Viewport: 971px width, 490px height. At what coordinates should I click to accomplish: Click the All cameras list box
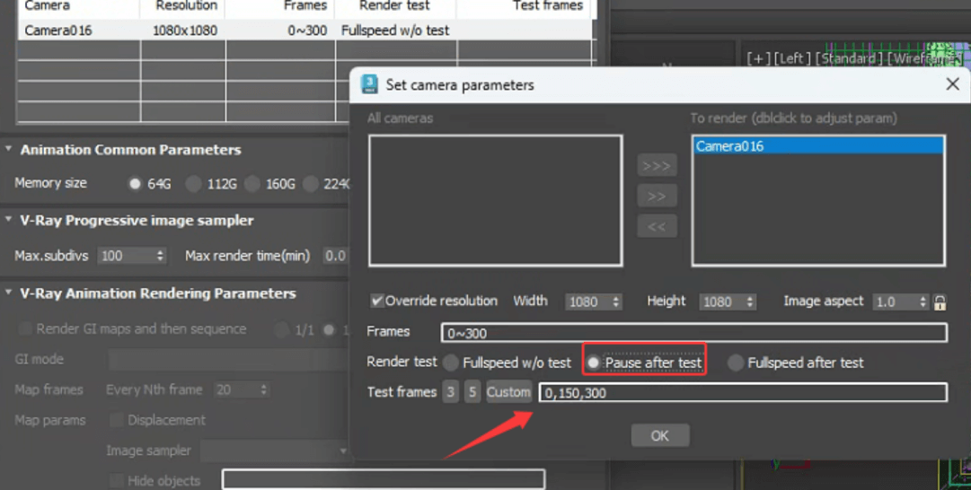point(496,200)
